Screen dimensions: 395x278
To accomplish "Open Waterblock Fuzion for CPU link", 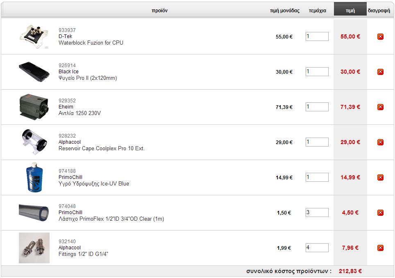I will pos(91,43).
